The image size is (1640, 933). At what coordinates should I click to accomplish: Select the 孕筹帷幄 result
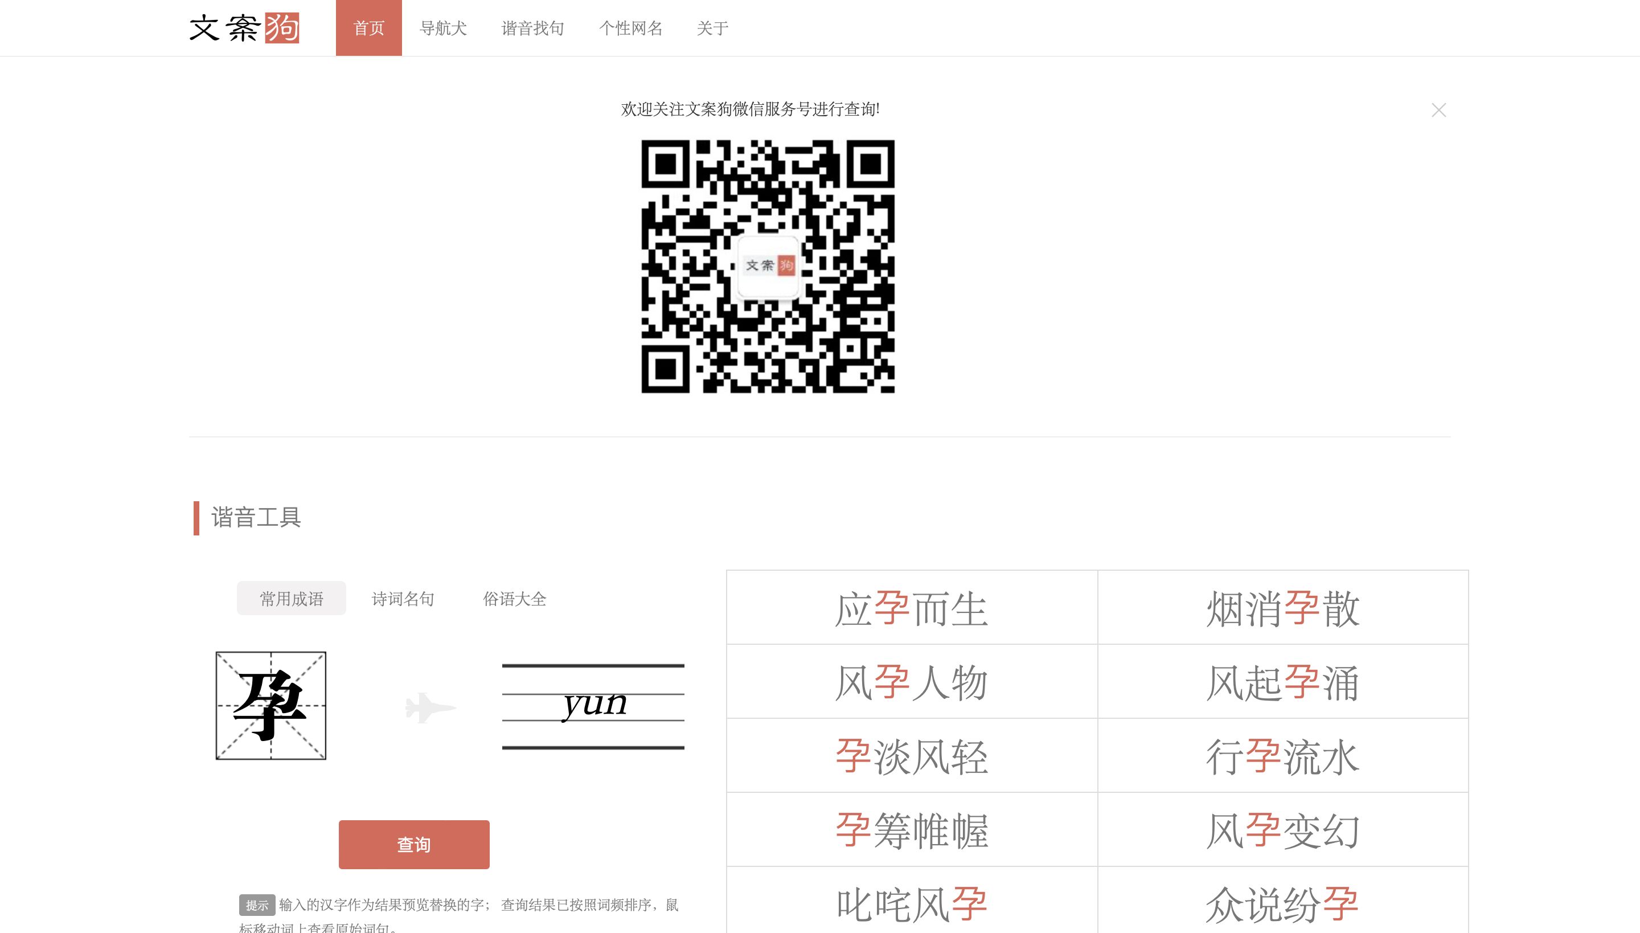point(912,830)
